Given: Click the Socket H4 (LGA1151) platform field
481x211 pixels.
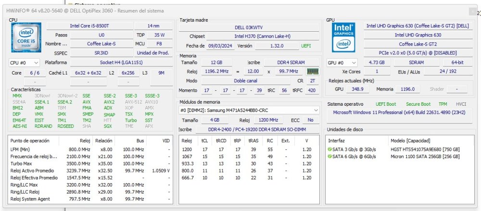Looking at the screenshot, I should 121,62.
